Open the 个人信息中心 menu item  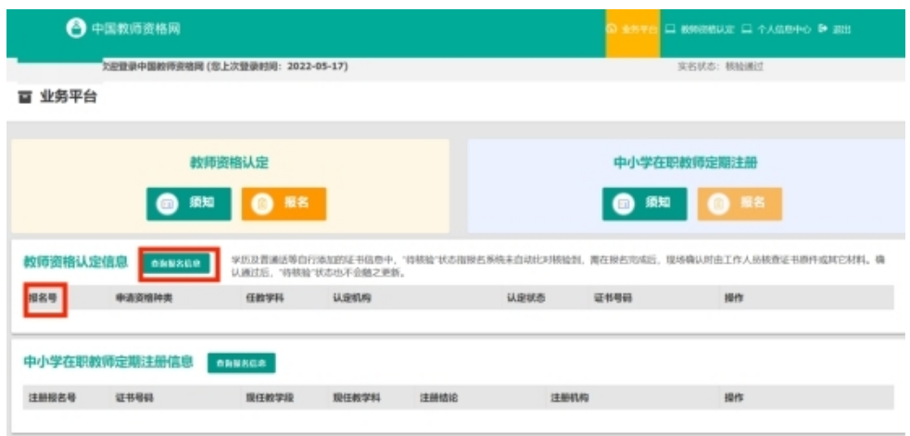tap(778, 30)
